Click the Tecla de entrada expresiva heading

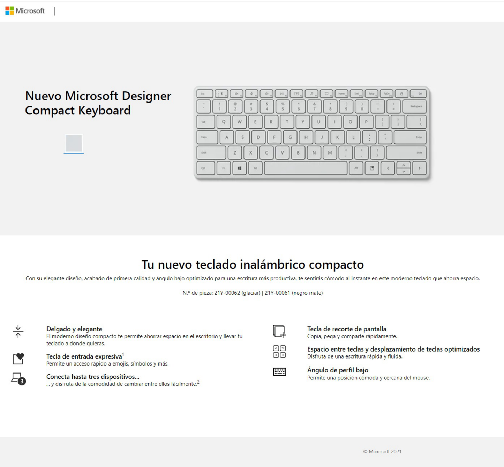coord(84,356)
